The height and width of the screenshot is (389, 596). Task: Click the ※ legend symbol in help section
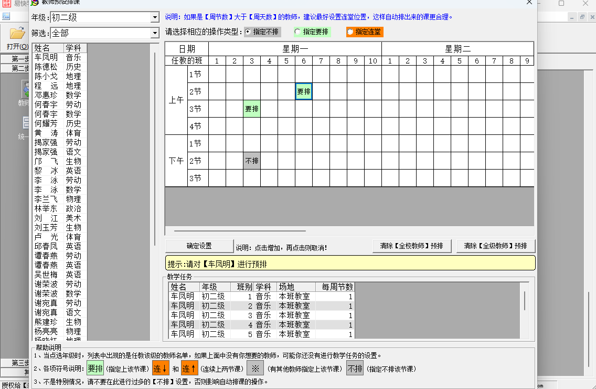(x=256, y=369)
